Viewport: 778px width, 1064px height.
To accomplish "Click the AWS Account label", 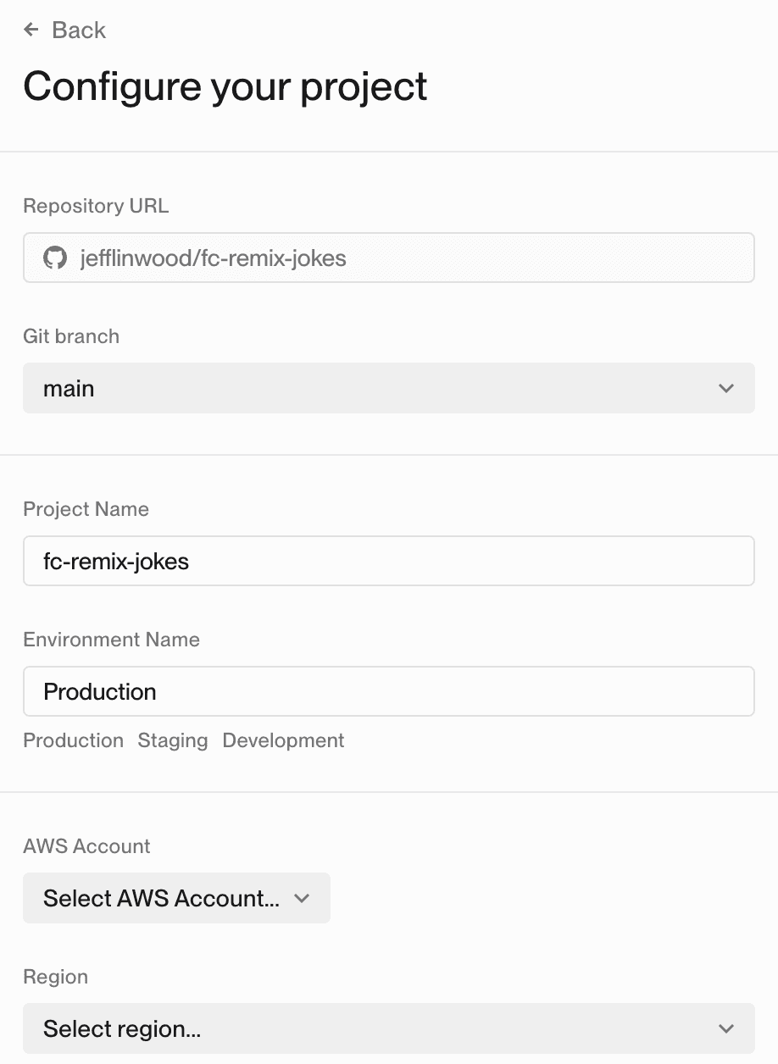I will (x=86, y=846).
